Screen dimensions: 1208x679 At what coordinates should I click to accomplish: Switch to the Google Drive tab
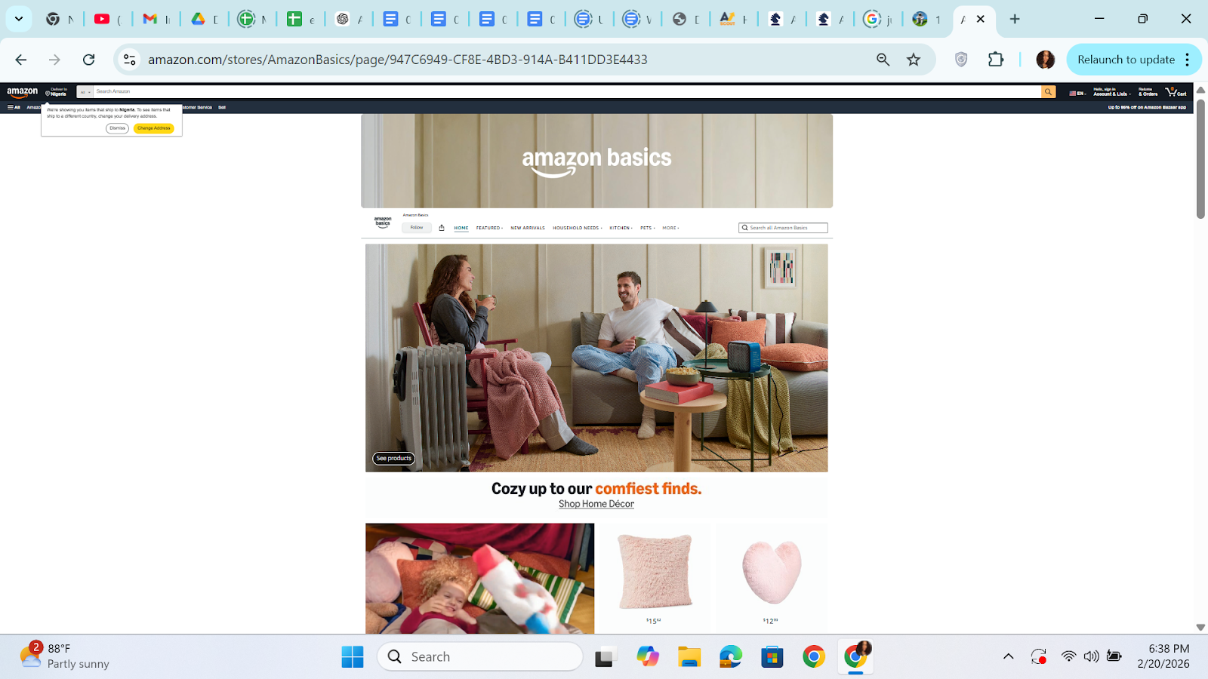coord(205,19)
